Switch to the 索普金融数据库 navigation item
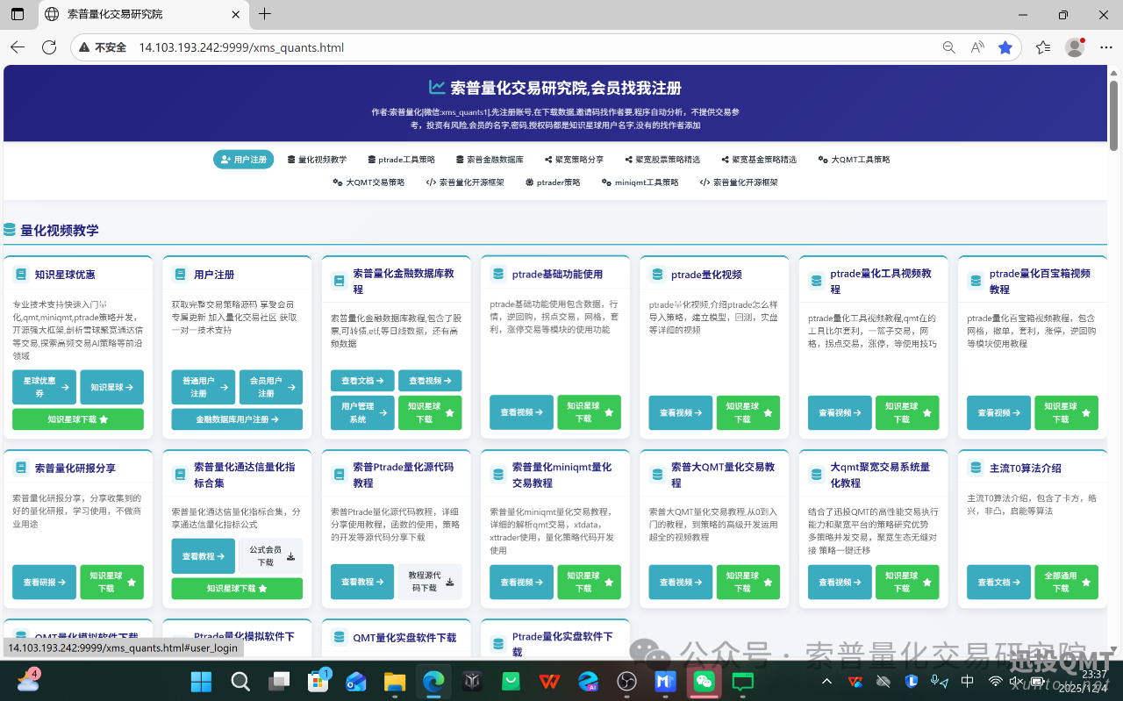Image resolution: width=1123 pixels, height=701 pixels. [x=490, y=160]
